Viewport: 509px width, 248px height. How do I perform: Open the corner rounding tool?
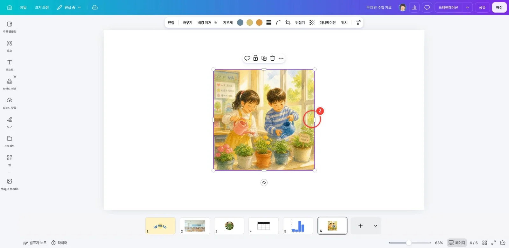[x=278, y=23]
